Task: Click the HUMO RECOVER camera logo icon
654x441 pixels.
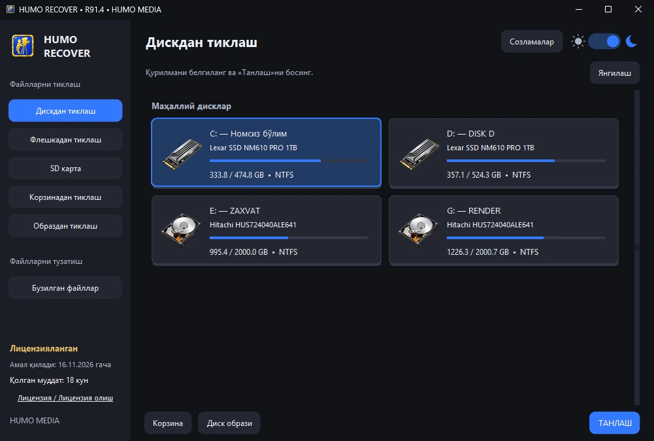Action: pyautogui.click(x=23, y=46)
